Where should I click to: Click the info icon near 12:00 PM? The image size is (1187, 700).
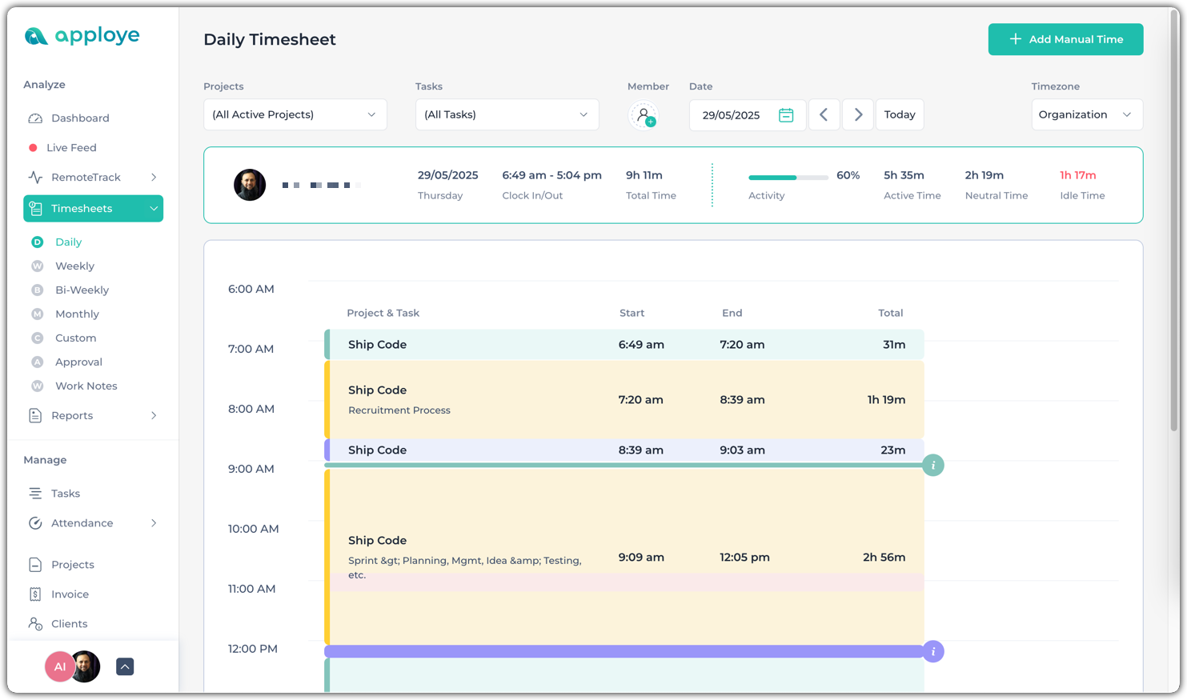(x=933, y=652)
